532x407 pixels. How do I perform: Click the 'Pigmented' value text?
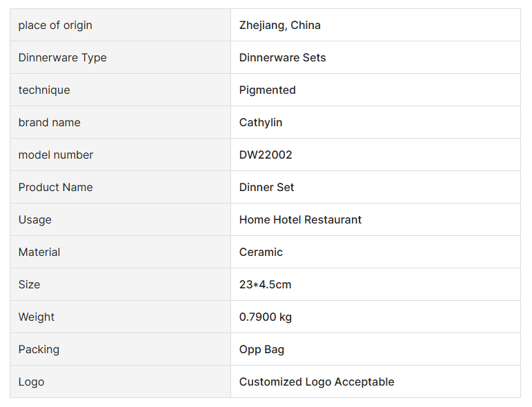pos(267,90)
